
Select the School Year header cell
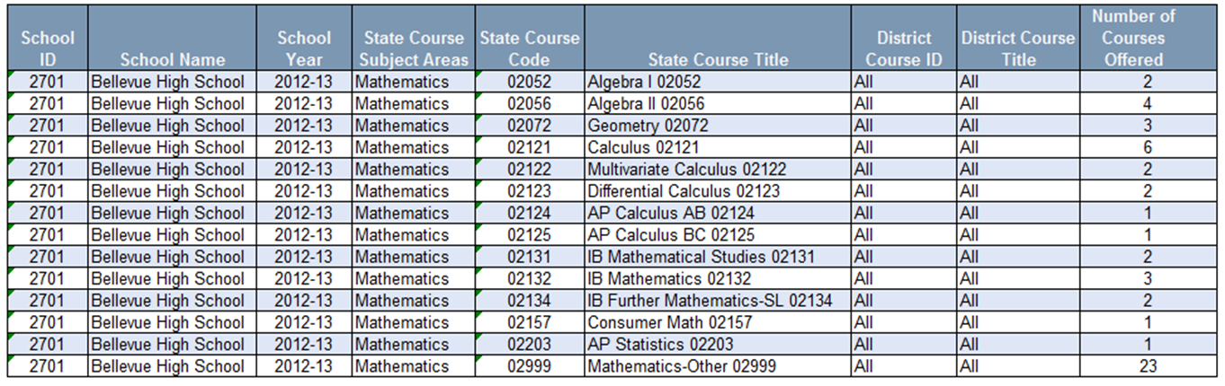coord(304,38)
